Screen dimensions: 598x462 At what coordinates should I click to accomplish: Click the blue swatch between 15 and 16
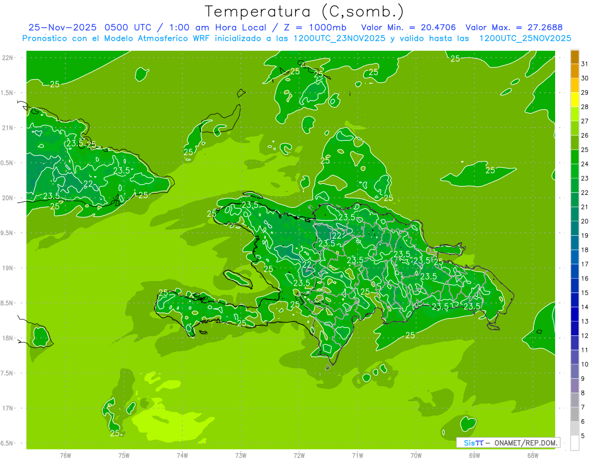575,286
